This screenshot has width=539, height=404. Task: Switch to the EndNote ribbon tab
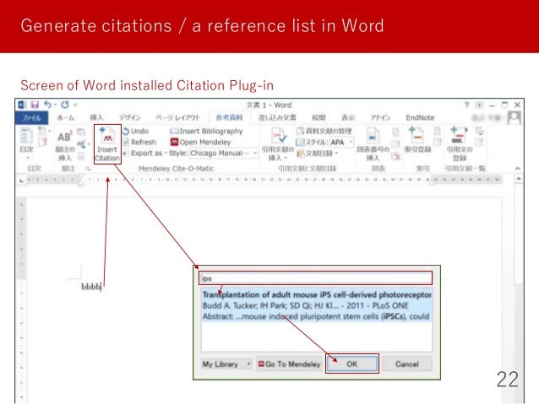tap(420, 118)
